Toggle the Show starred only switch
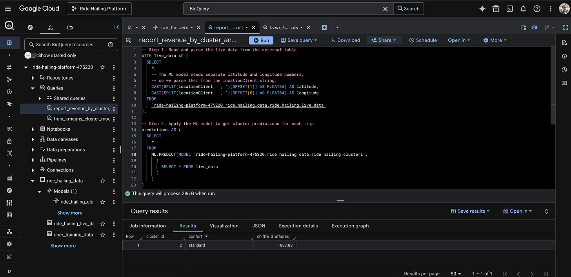 (x=30, y=55)
